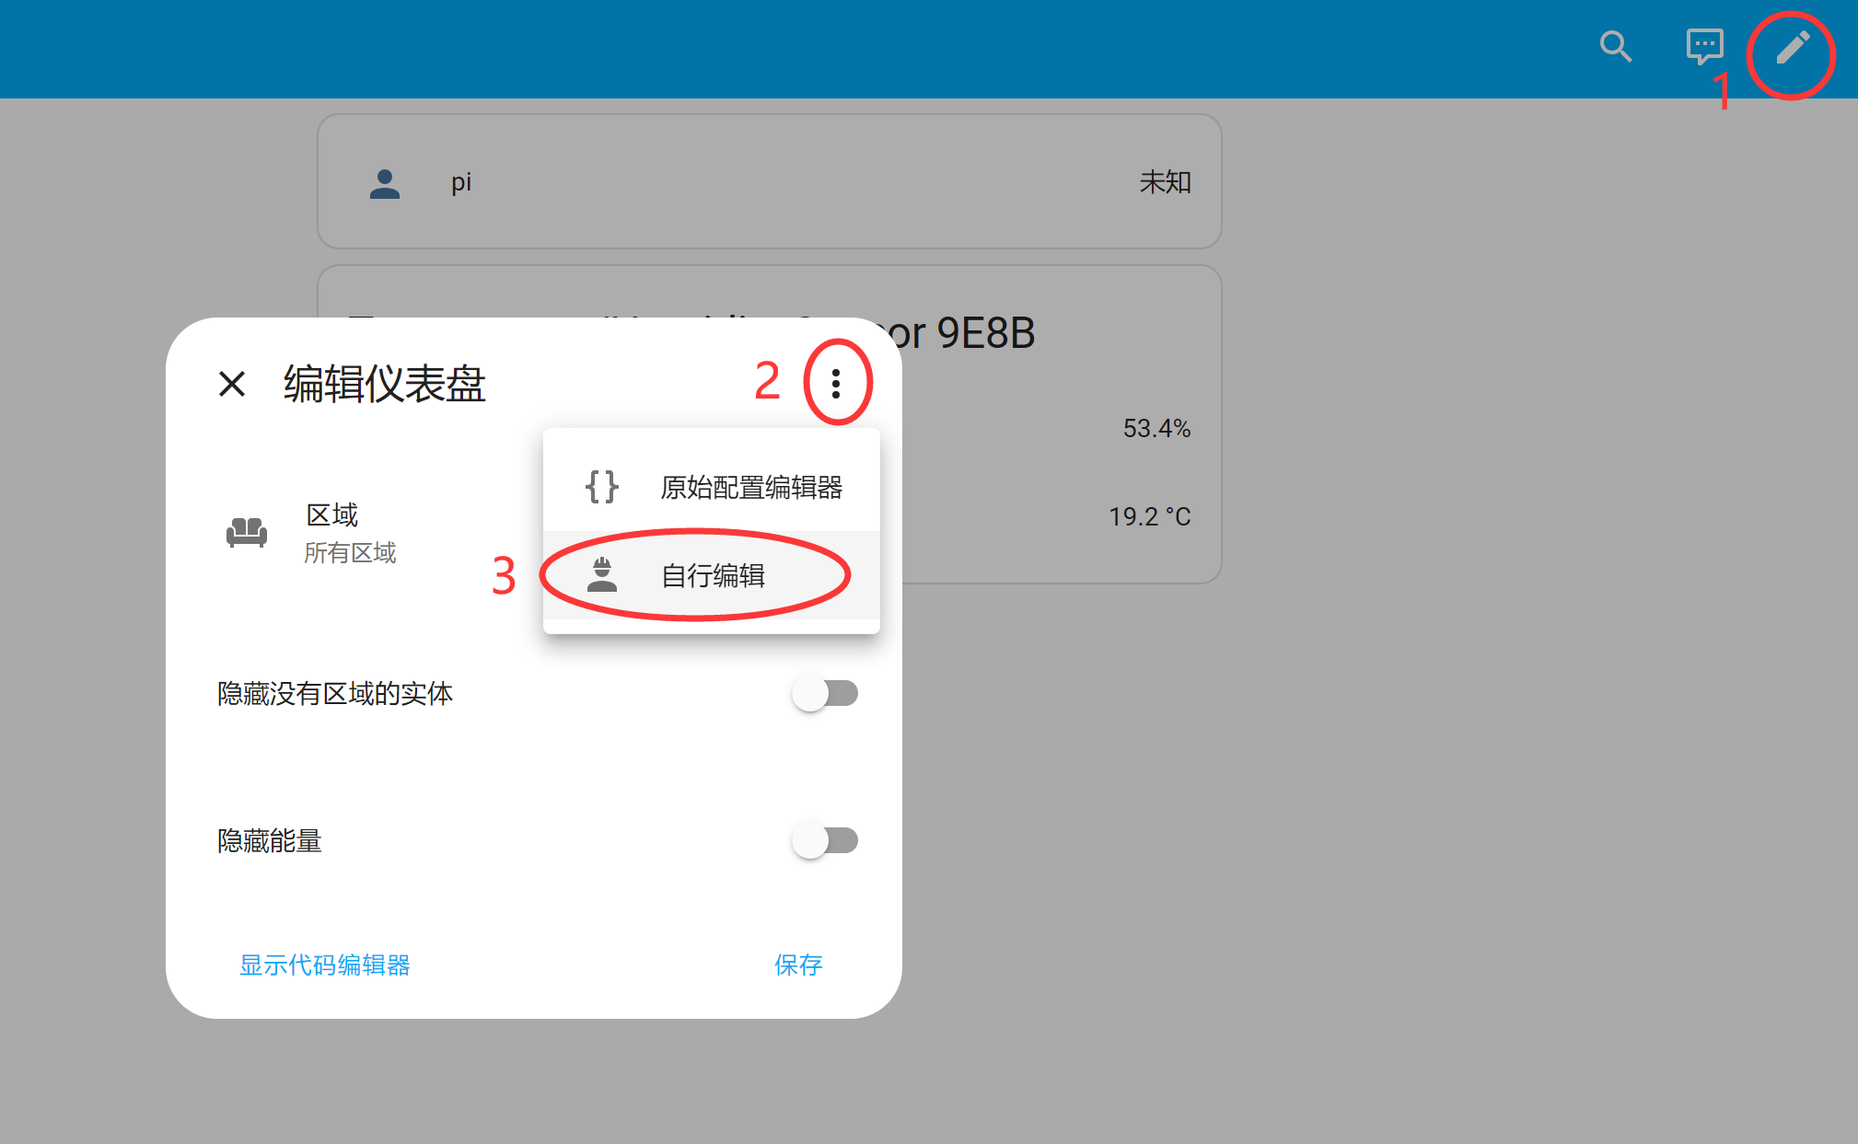Click 显示代码编辑器 link
This screenshot has height=1144, width=1858.
pyautogui.click(x=325, y=965)
